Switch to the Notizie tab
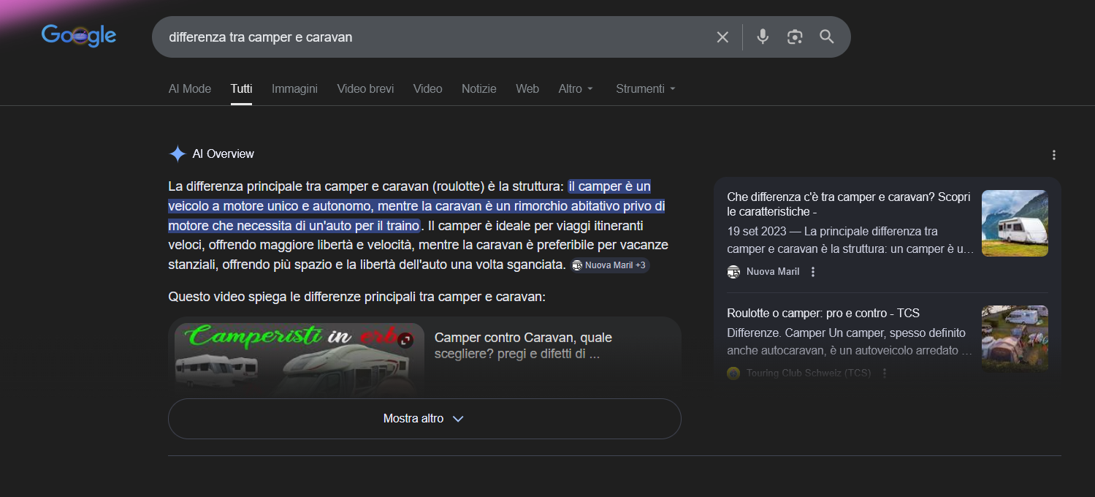Screen dimensions: 1095x497 478,89
